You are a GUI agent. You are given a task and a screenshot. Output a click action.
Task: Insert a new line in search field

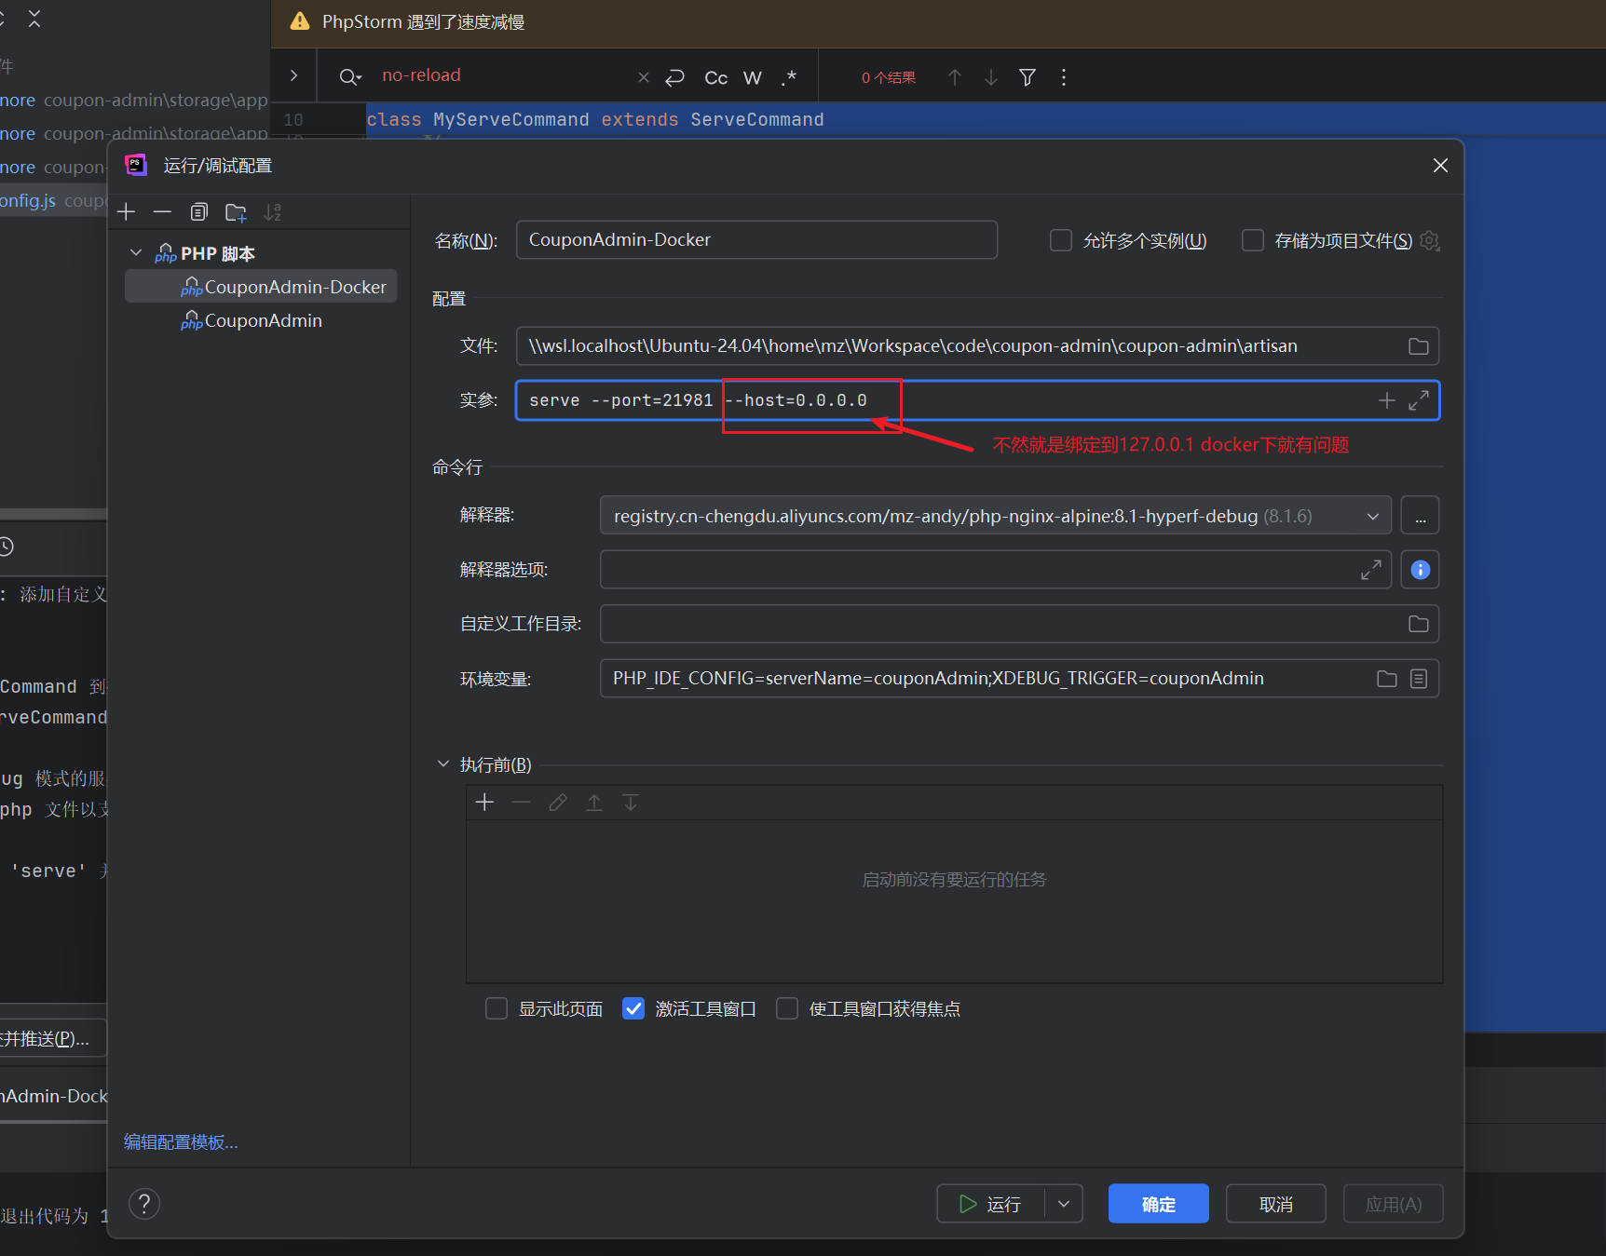point(675,77)
